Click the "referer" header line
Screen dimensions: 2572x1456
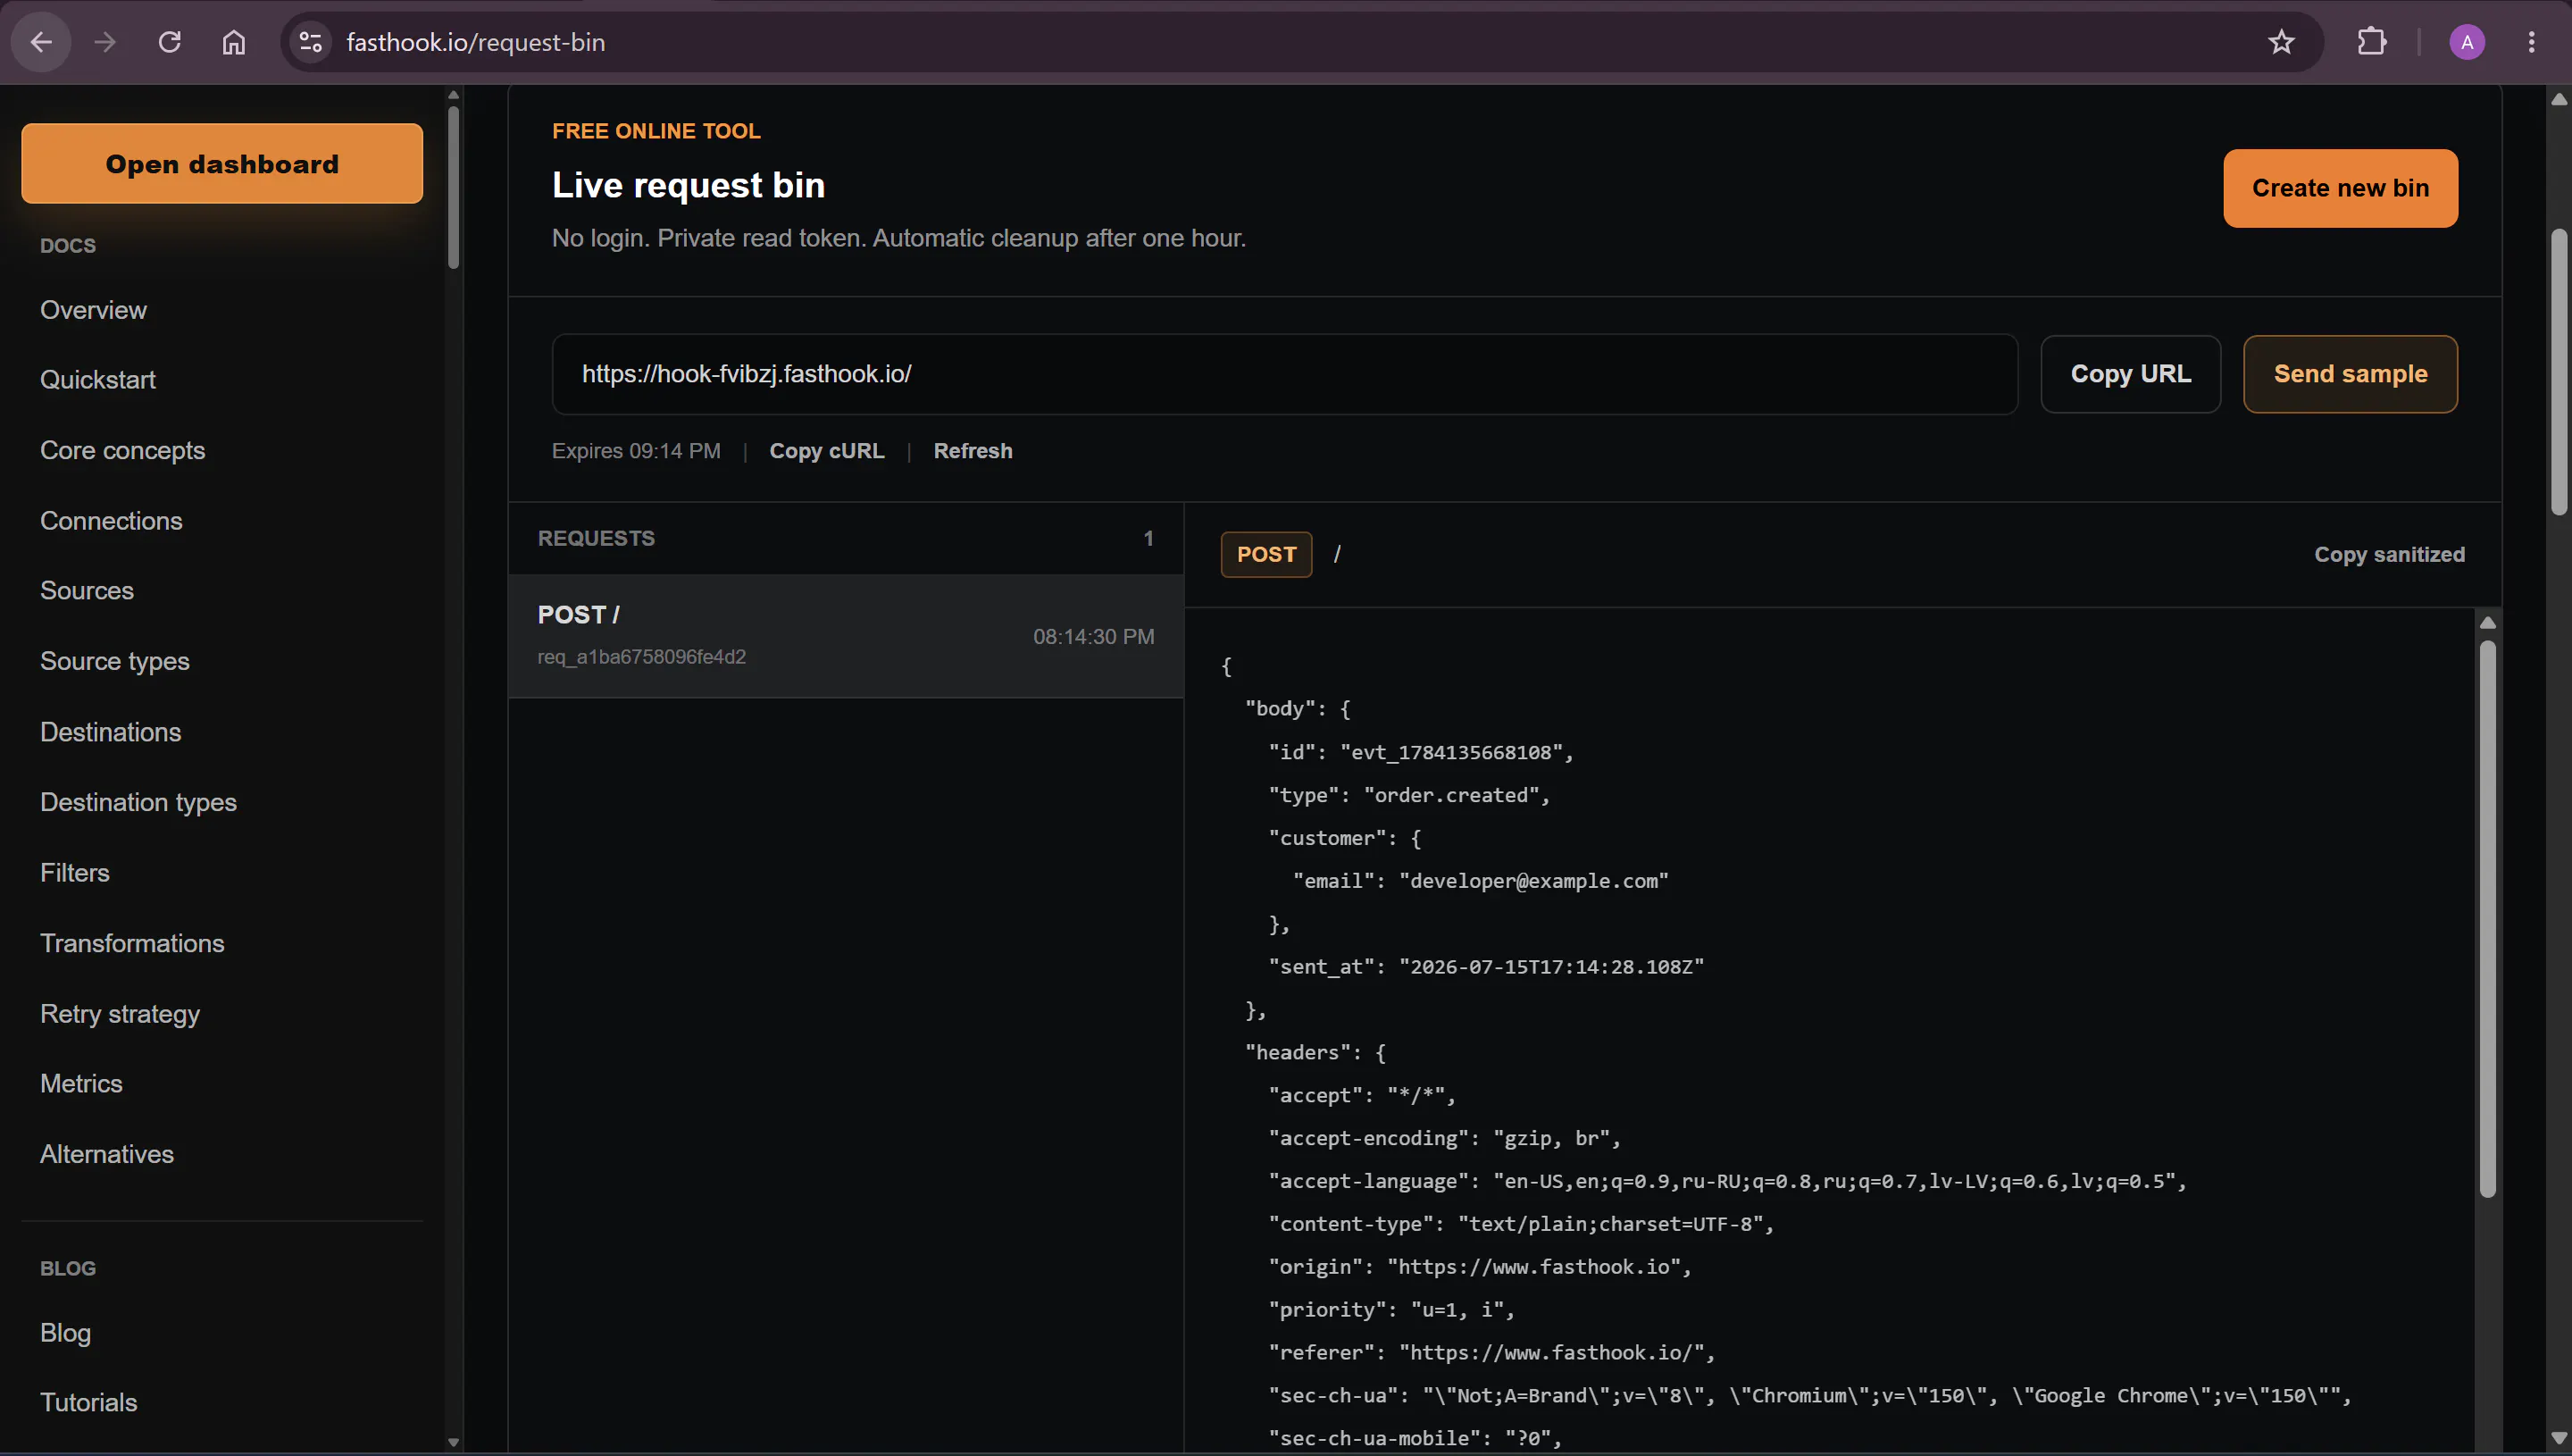(x=1491, y=1353)
